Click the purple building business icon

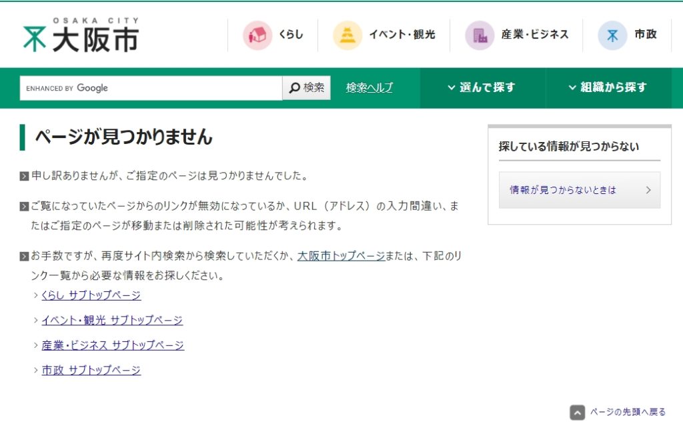click(480, 35)
